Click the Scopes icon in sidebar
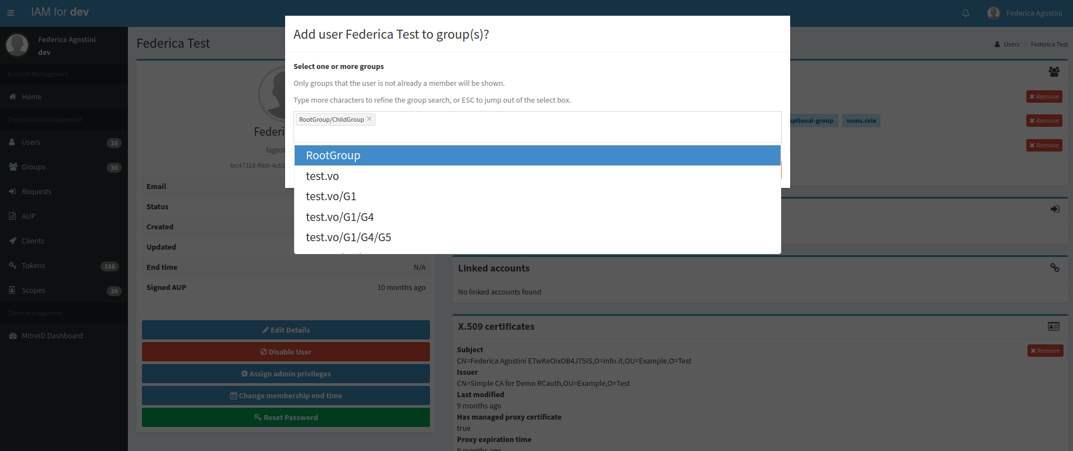The width and height of the screenshot is (1073, 451). click(x=12, y=290)
